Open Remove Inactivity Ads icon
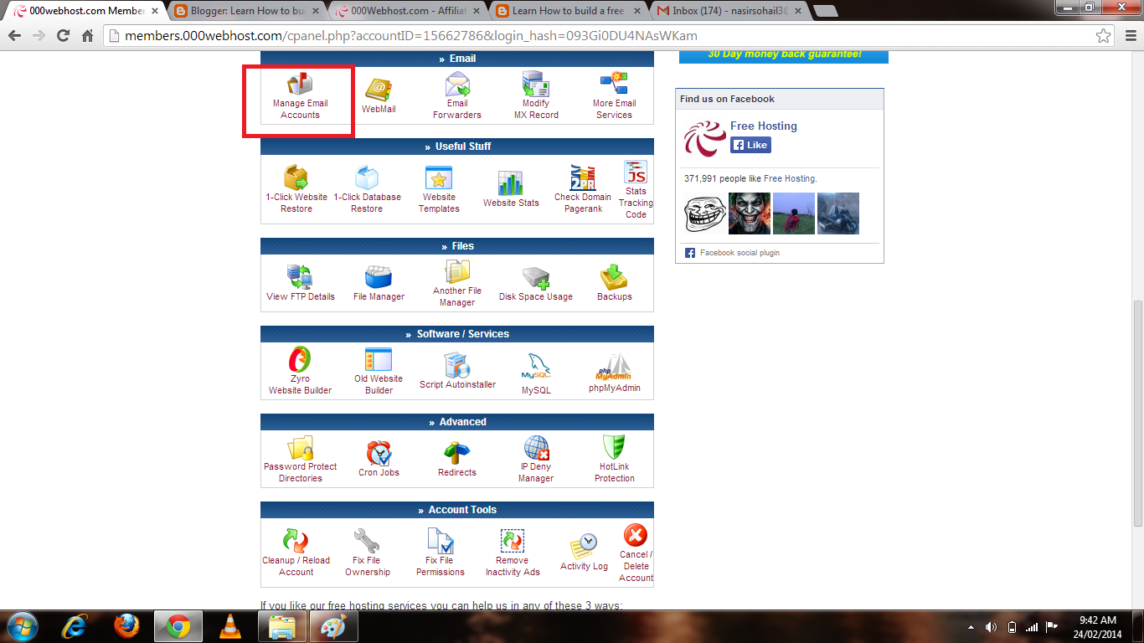This screenshot has height=643, width=1144. tap(513, 541)
